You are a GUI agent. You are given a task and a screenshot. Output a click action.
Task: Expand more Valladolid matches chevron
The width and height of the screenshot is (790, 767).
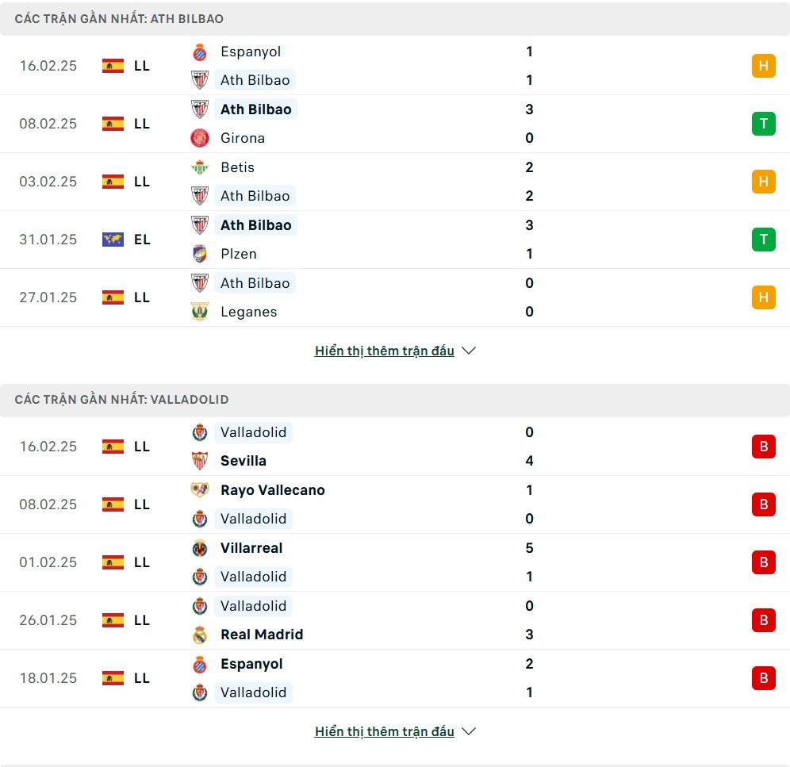(x=469, y=731)
